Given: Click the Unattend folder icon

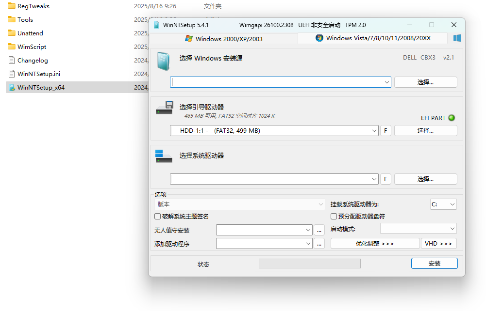Looking at the screenshot, I should [12, 33].
